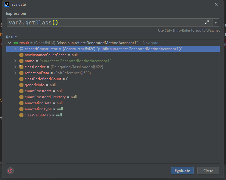The width and height of the screenshot is (226, 180).
Task: Click the field icon next to reflectionData
Action: (x=21, y=73)
